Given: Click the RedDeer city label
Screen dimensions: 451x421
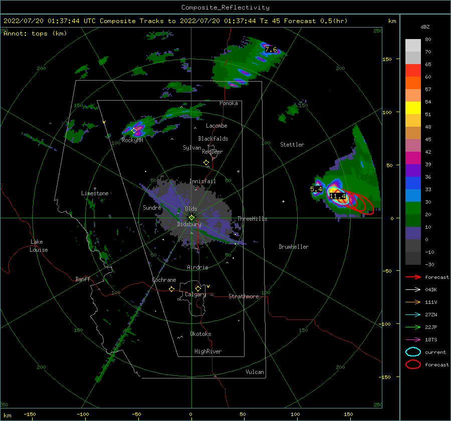Looking at the screenshot, I should click(212, 152).
